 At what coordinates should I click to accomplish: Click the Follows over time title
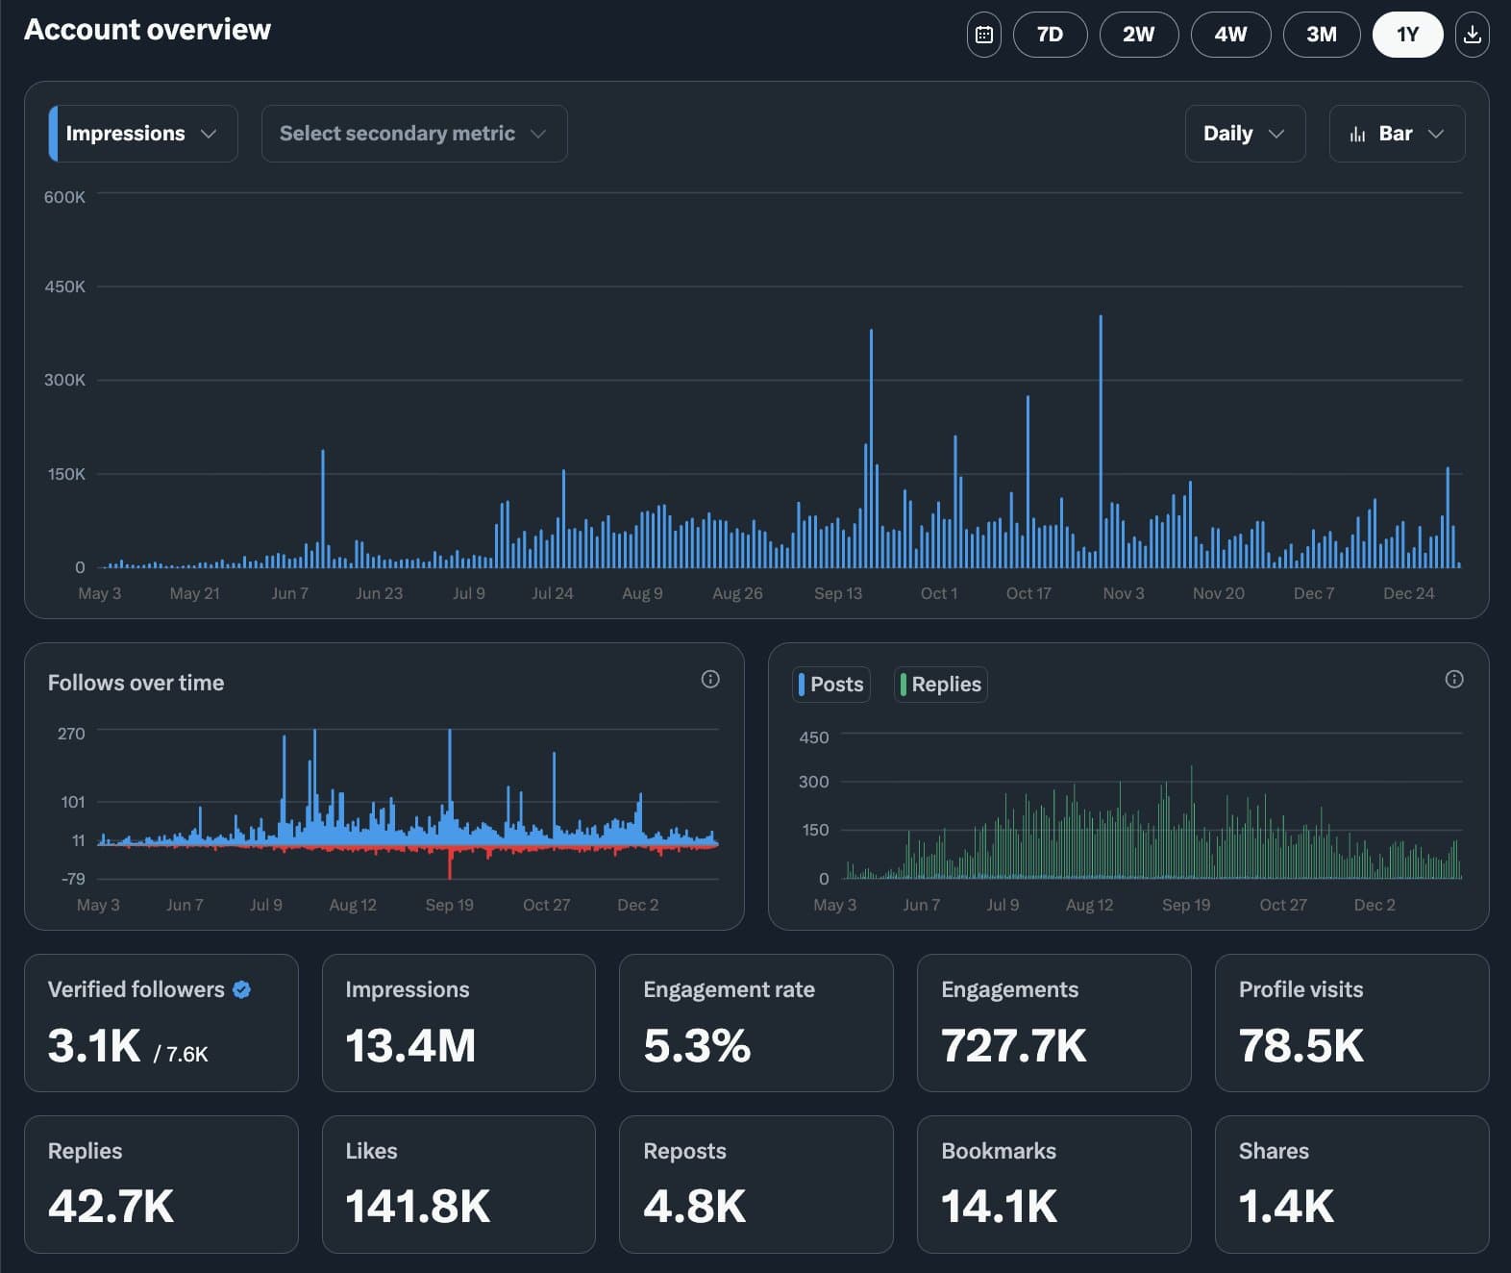[x=136, y=683]
